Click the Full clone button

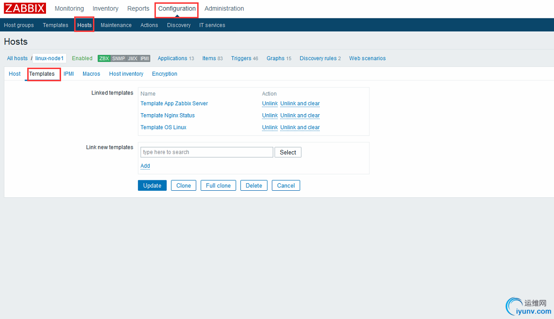point(218,185)
